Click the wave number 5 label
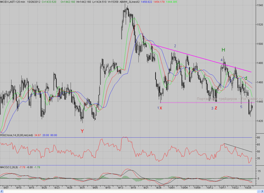The height and width of the screenshot is (193, 264). click(241, 107)
